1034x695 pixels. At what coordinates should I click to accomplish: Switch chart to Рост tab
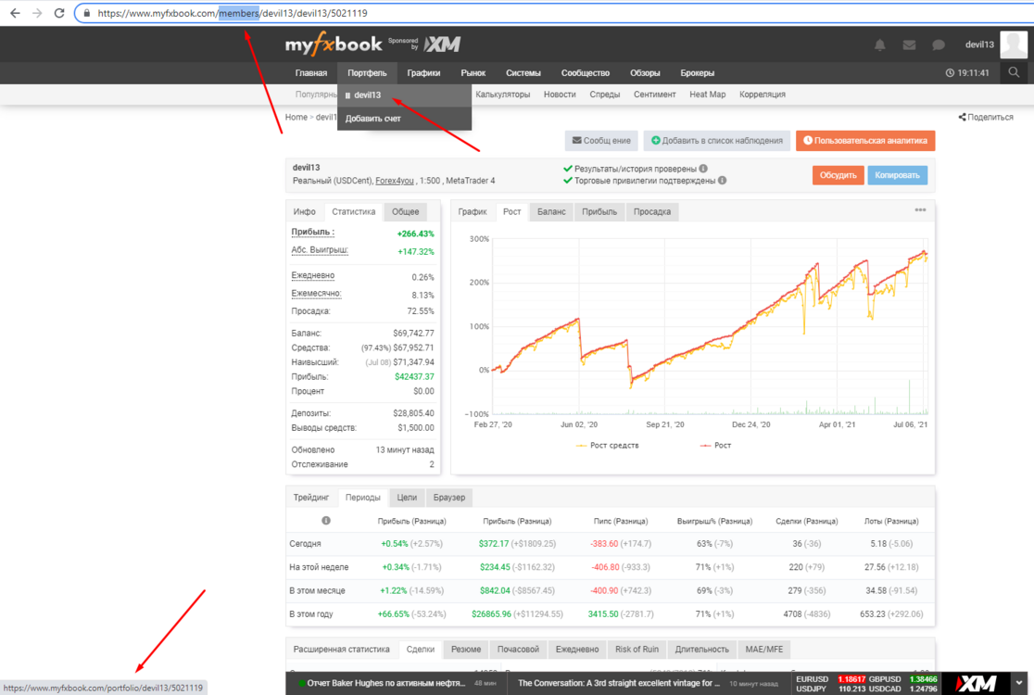pyautogui.click(x=511, y=211)
